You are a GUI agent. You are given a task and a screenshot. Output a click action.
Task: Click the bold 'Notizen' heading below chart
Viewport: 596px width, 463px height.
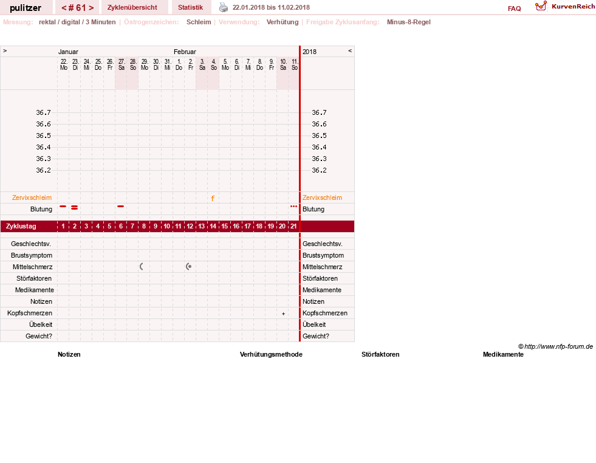(x=69, y=354)
